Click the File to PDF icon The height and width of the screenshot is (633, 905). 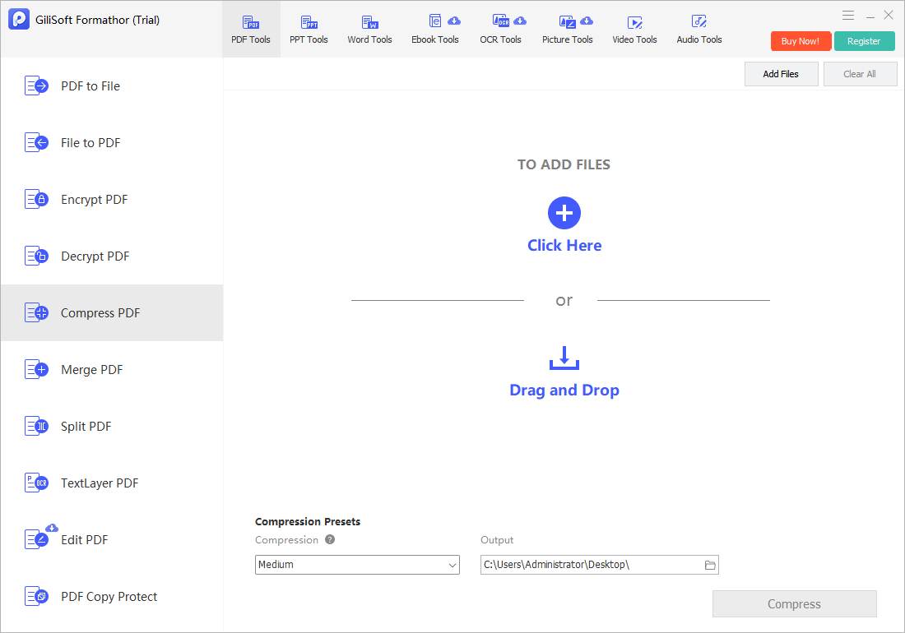pos(36,142)
